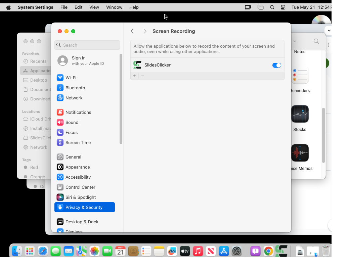Open Photos from the Dock
Screen dimensions: 349x268
click(94, 251)
